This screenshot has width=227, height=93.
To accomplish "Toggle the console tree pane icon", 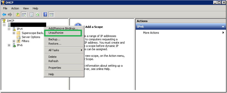I will [24, 14].
